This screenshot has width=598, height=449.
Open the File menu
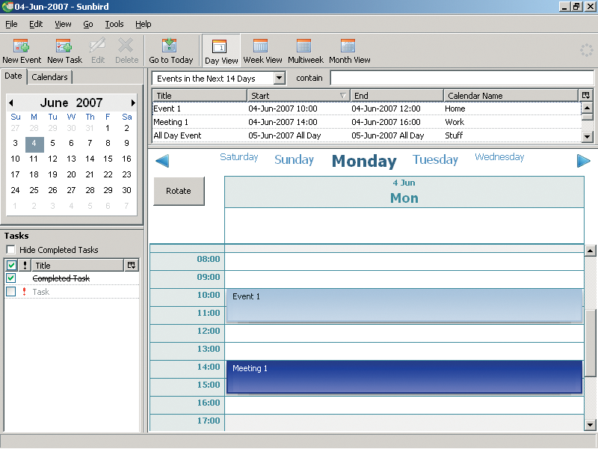pyautogui.click(x=11, y=24)
